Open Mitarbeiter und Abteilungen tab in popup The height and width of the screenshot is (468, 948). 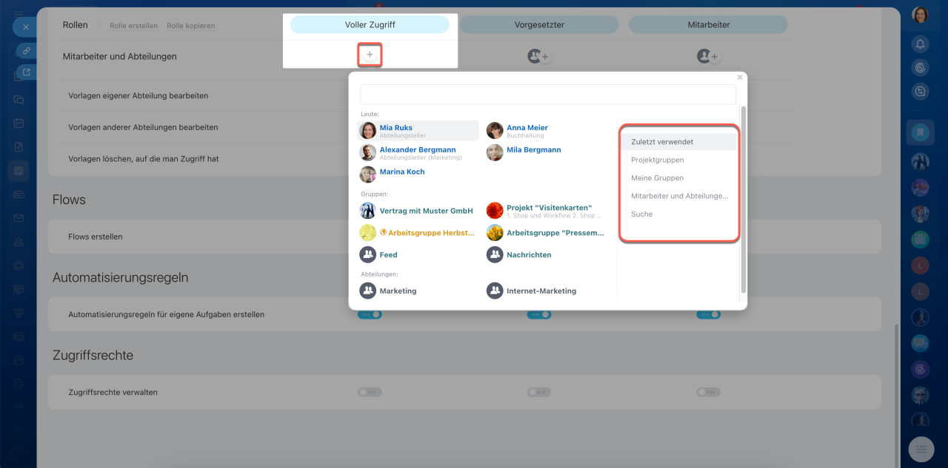(x=679, y=196)
